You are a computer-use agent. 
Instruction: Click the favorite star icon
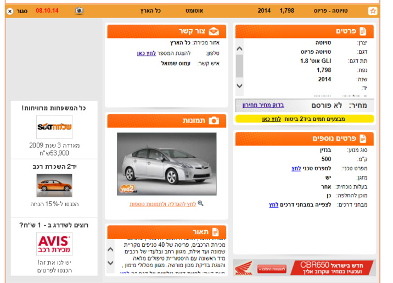click(x=373, y=11)
